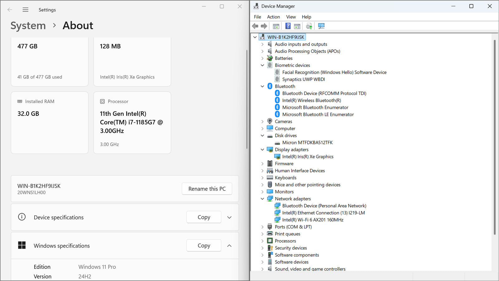Collapse the Windows specifications section chevron
This screenshot has width=499, height=281.
[x=229, y=246]
